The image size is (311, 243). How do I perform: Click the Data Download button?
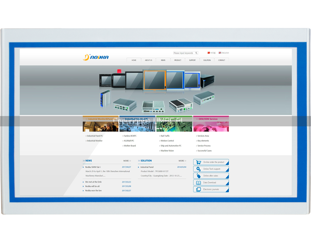[x=211, y=183]
